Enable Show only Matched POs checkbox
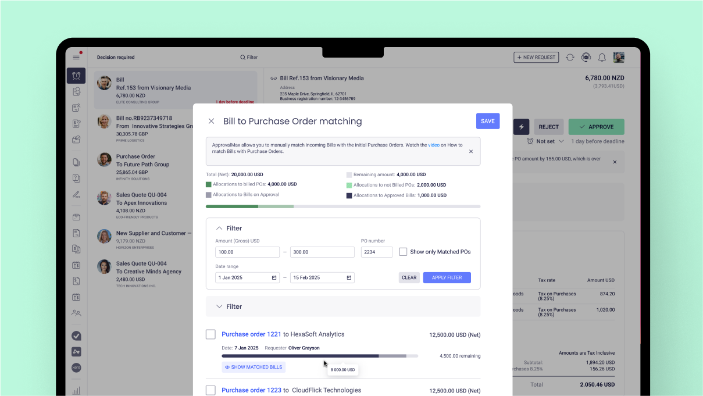The height and width of the screenshot is (396, 703). [x=403, y=252]
